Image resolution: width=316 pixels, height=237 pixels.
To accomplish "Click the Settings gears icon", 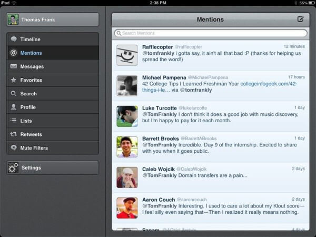I will point(13,167).
